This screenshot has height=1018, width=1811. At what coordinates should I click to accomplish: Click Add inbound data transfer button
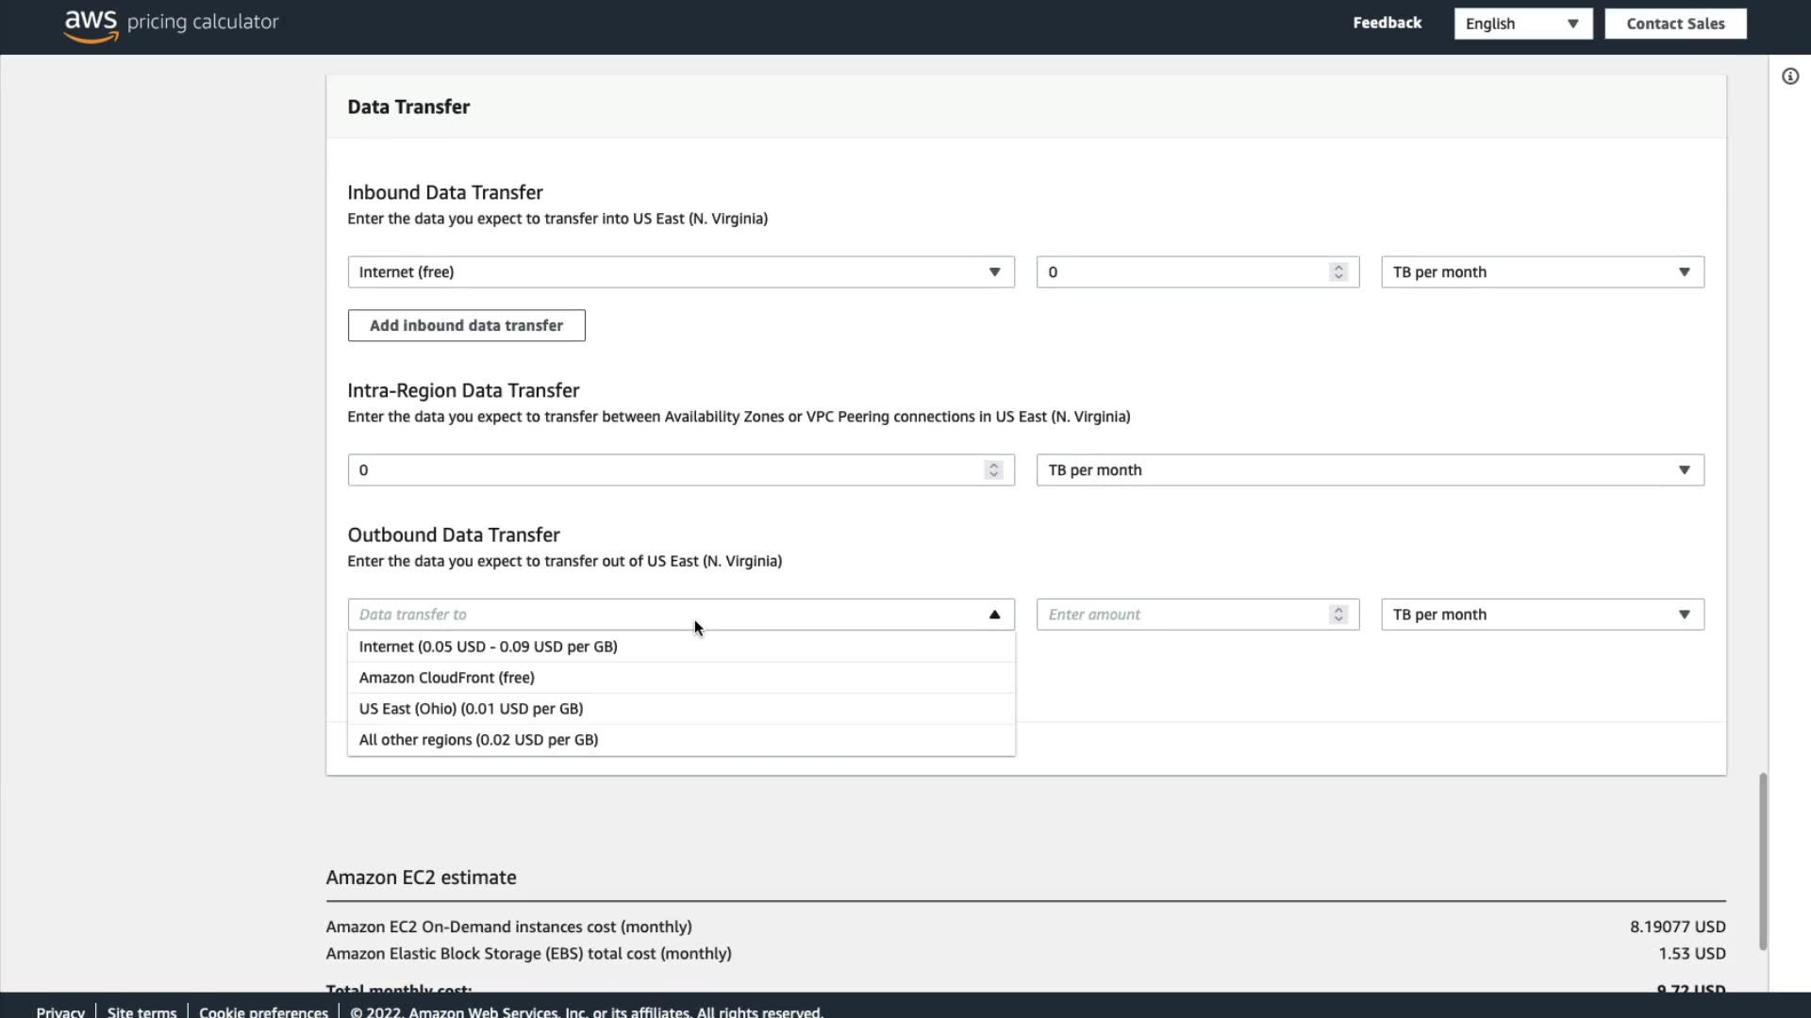[x=466, y=325]
